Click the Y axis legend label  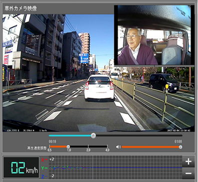[44, 168]
